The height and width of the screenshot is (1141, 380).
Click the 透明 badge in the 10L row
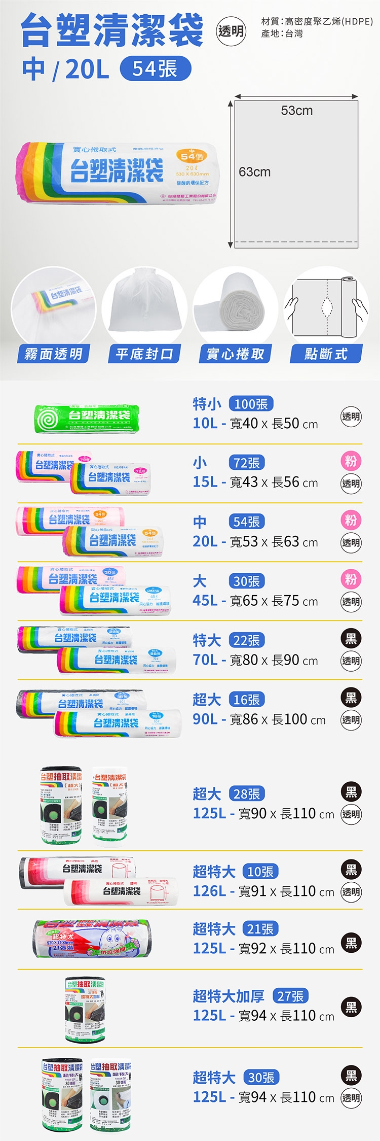[351, 417]
